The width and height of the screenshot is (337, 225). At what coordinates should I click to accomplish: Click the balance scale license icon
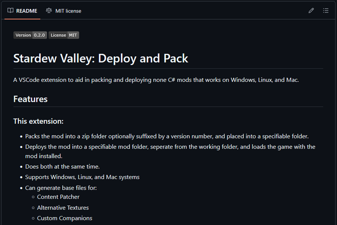tap(49, 10)
